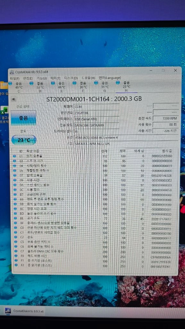Click the 좋음 health status button

pos(23,118)
